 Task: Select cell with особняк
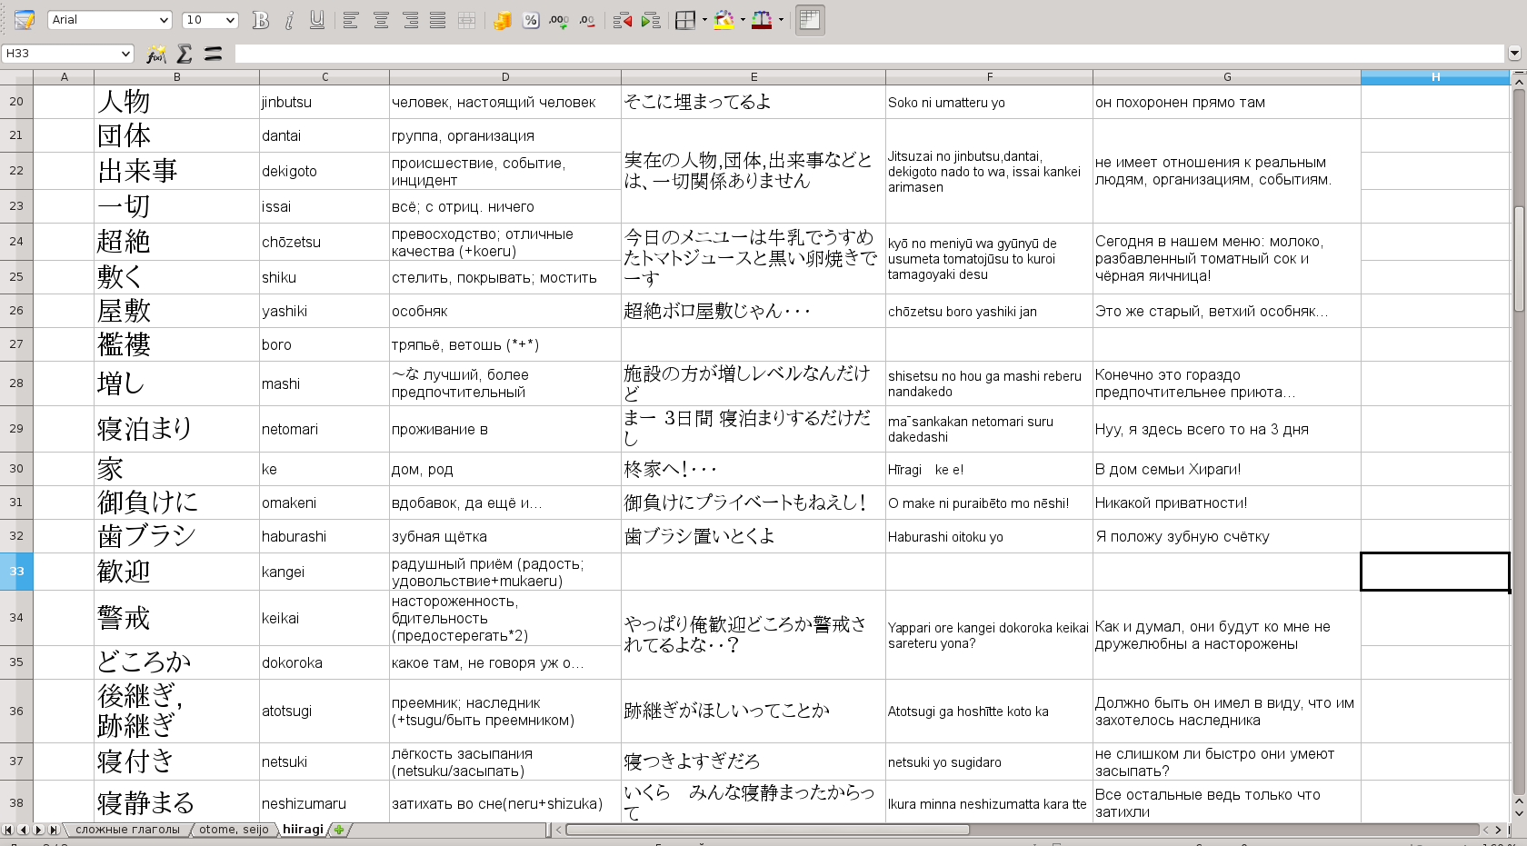[505, 311]
